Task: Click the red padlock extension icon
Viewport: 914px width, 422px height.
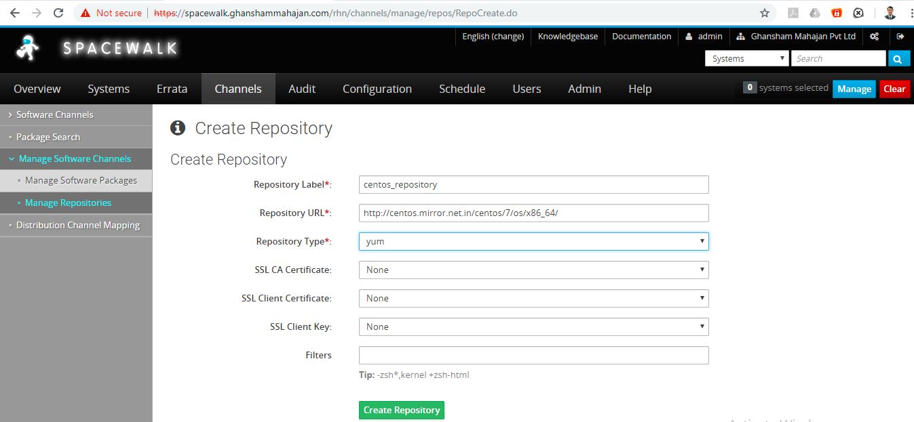Action: click(x=837, y=13)
